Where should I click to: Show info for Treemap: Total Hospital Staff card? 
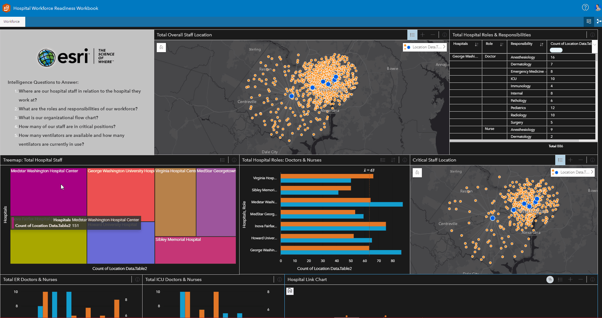234,160
